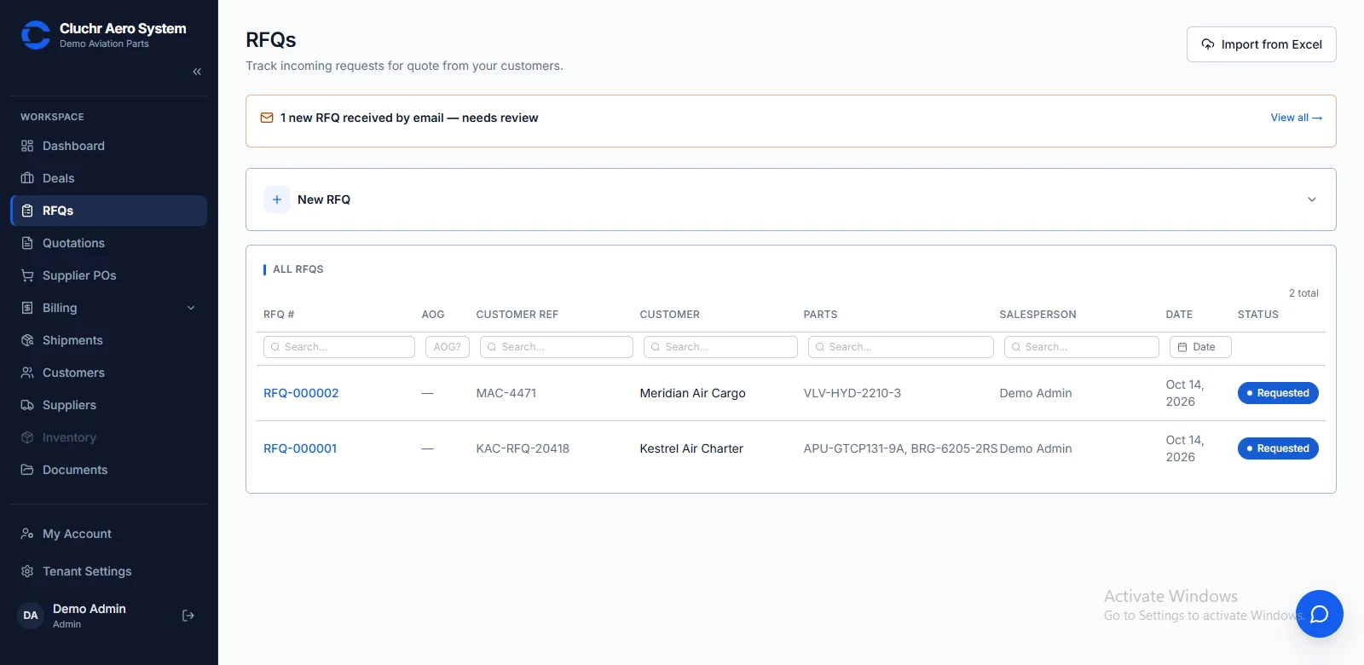Navigate to Supplier POs
The width and height of the screenshot is (1364, 665).
(x=108, y=275)
